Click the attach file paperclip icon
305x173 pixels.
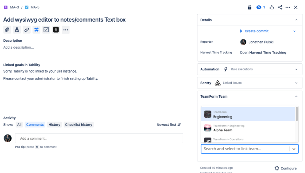click(x=7, y=30)
